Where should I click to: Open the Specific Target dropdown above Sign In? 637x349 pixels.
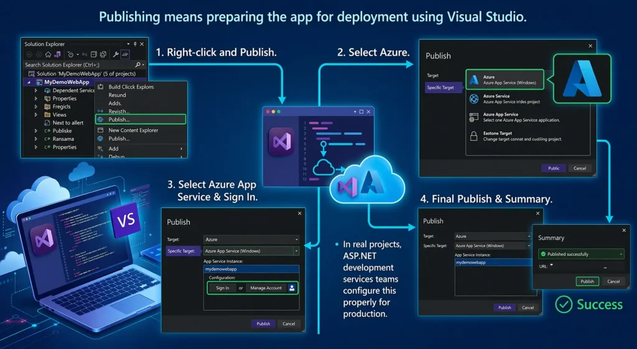tap(296, 251)
